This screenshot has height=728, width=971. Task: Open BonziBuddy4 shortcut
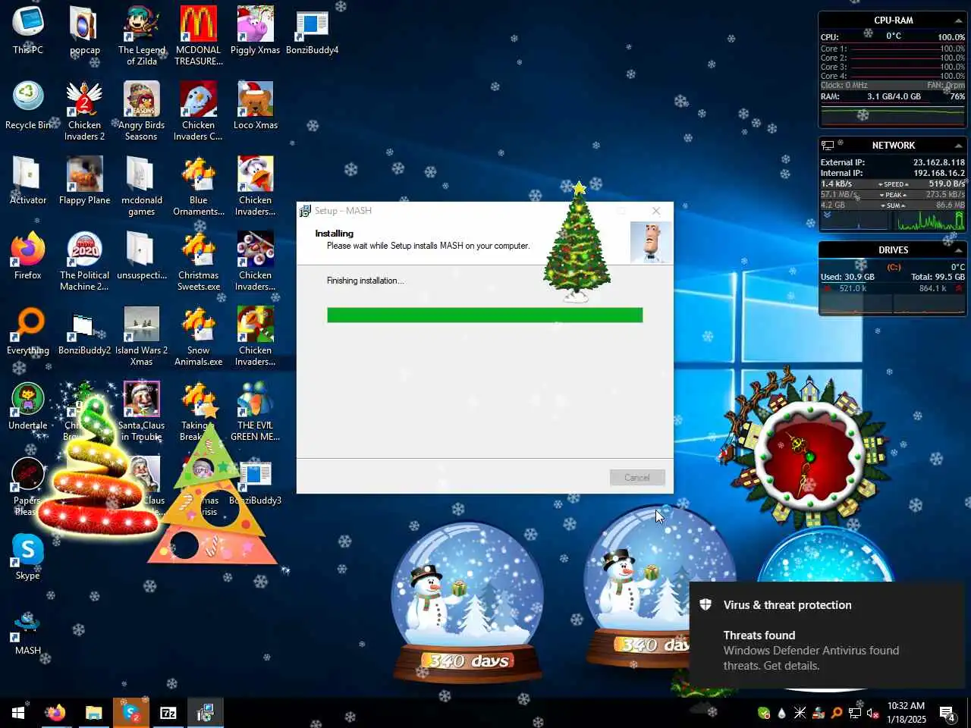pos(312,30)
